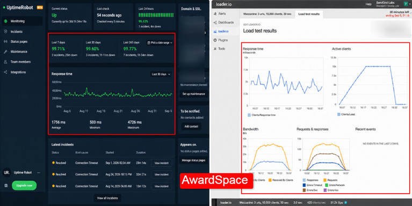Click the Received By Clients legend swatch
The image size is (412, 206).
point(270,180)
